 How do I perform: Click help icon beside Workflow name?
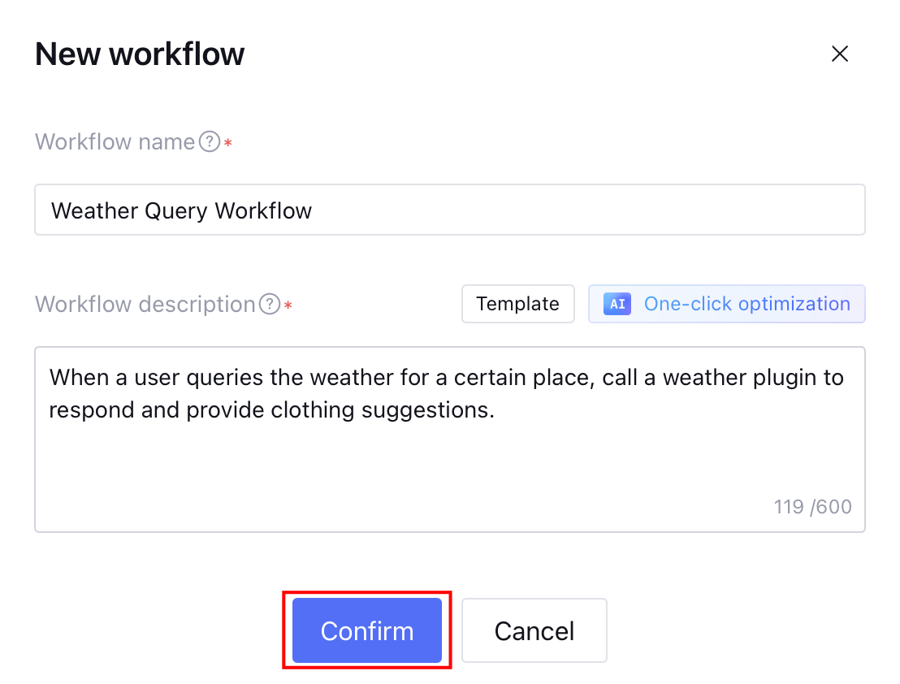[x=210, y=142]
